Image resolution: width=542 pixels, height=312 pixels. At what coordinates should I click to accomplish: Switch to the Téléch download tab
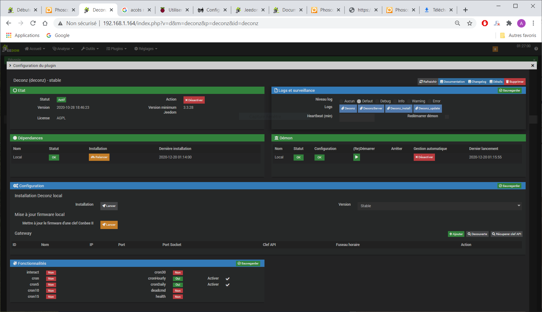tap(438, 10)
